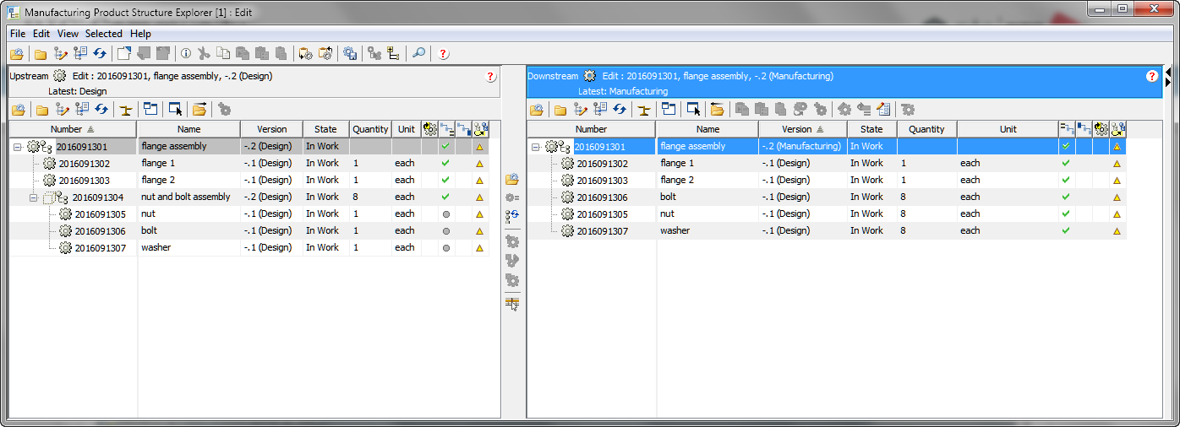
Task: Click the top folder icon in center vertical toolbar
Action: point(511,180)
